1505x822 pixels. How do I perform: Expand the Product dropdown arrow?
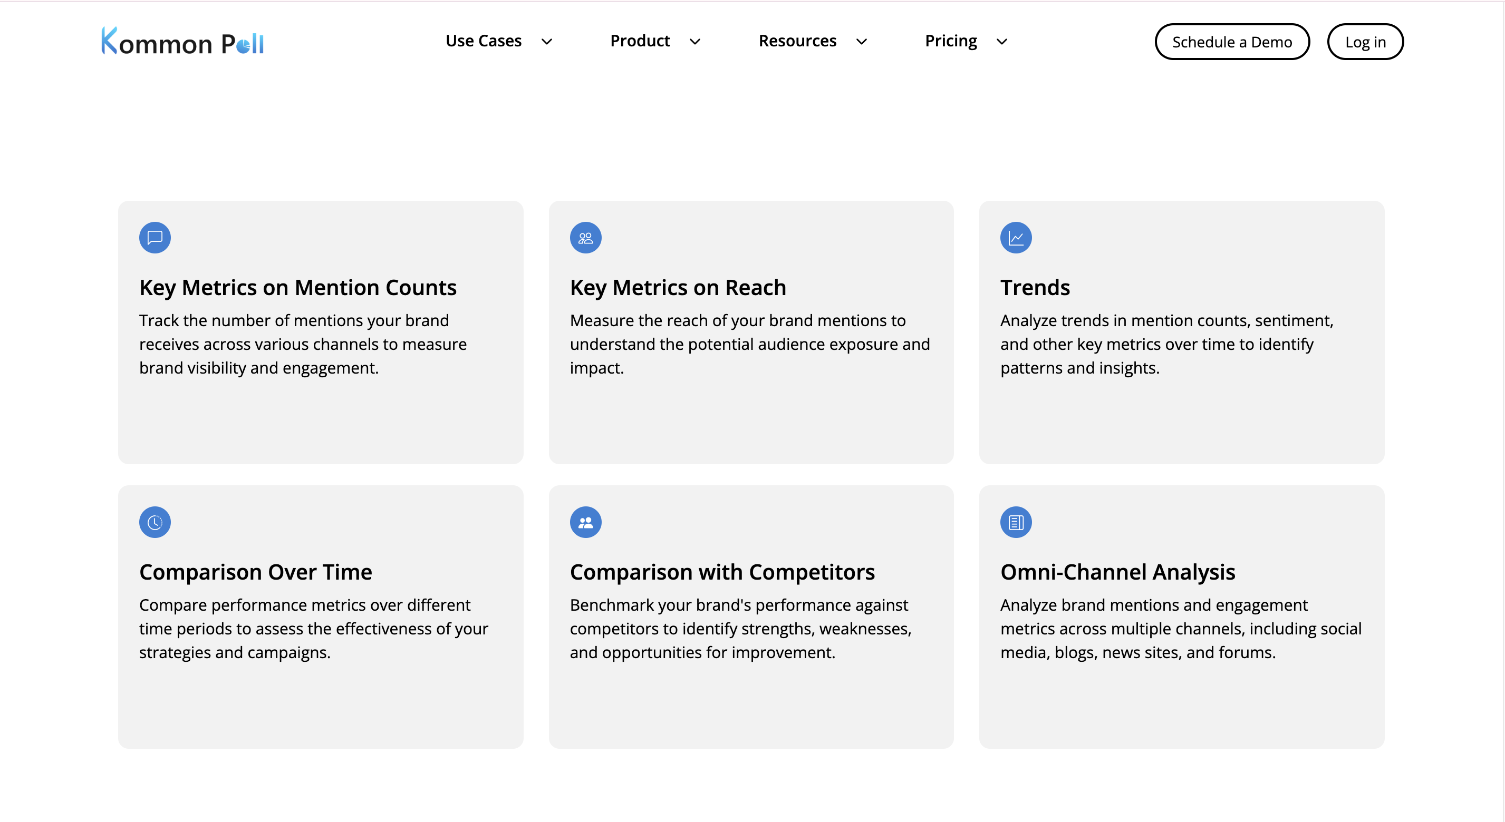694,42
